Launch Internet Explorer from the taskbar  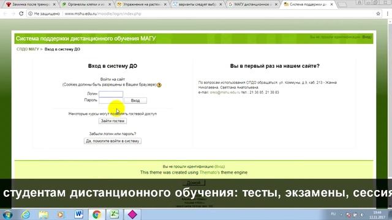(26, 215)
